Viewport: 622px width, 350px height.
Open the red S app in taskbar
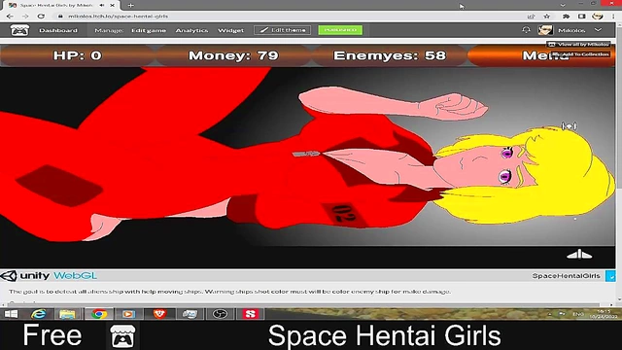pos(250,314)
